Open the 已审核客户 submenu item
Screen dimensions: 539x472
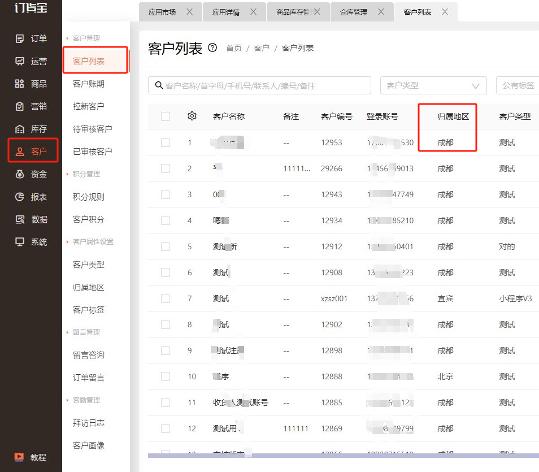click(x=93, y=151)
